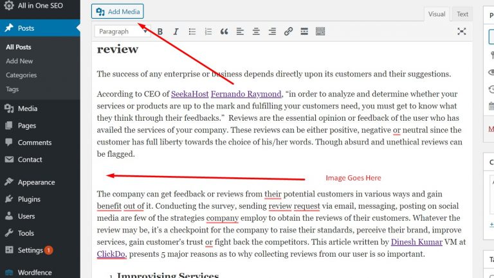Click the Posts pushpin icon
The image size is (494, 278).
(9, 28)
